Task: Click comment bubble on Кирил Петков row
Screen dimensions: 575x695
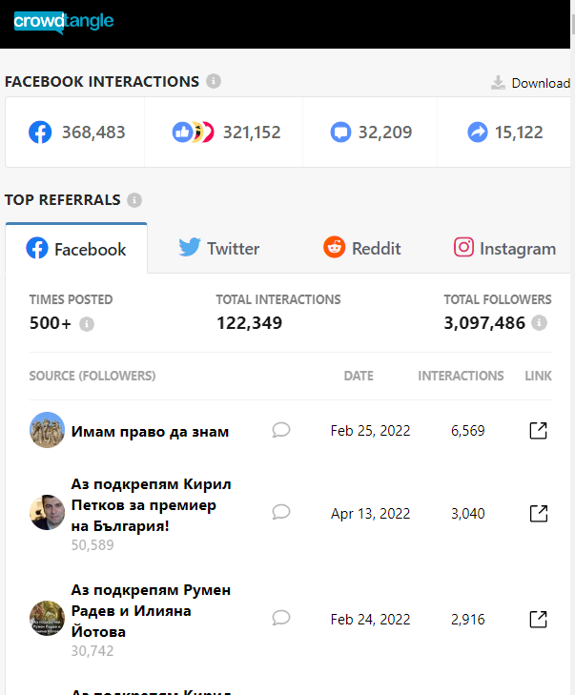Action: coord(280,512)
